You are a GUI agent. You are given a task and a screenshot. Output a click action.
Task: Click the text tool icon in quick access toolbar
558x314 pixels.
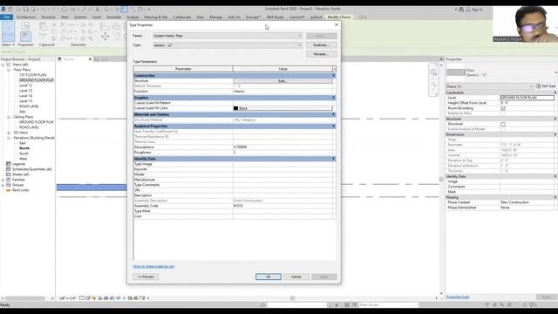(98, 10)
